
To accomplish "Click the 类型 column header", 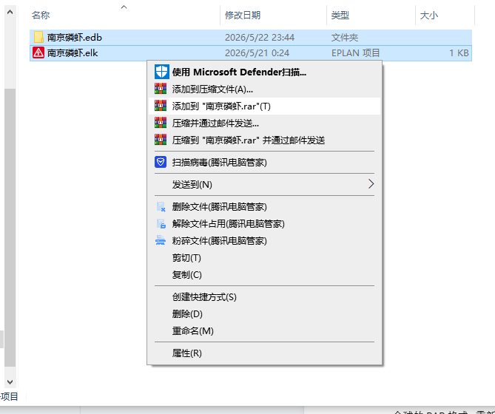I will tap(340, 15).
